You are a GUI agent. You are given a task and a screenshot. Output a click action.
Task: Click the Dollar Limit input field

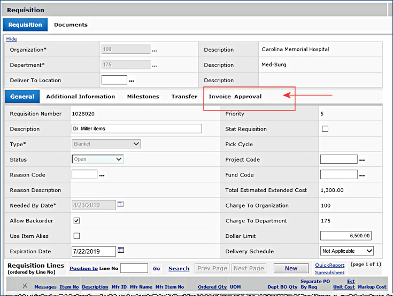point(346,236)
